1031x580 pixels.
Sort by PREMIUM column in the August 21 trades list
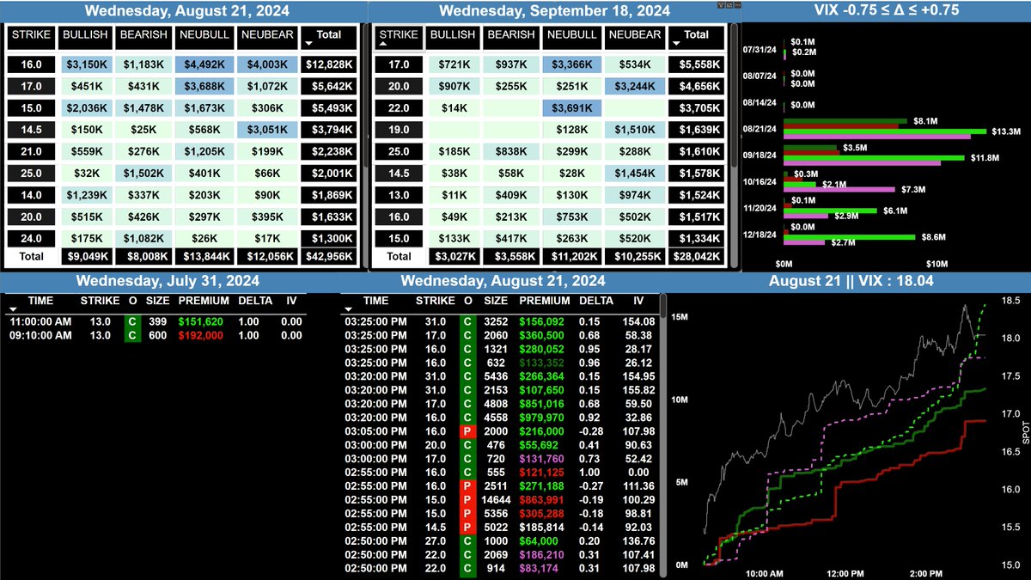tap(544, 302)
